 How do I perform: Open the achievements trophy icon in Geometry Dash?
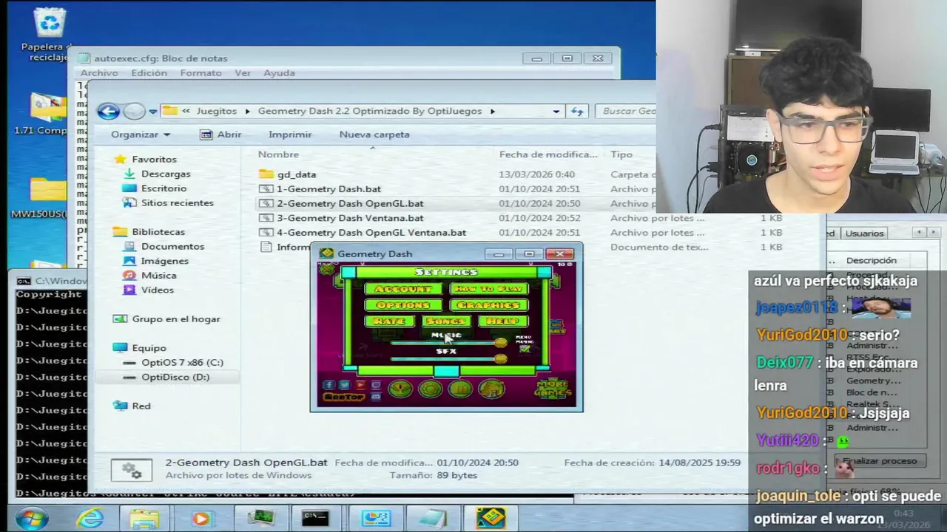(x=400, y=389)
